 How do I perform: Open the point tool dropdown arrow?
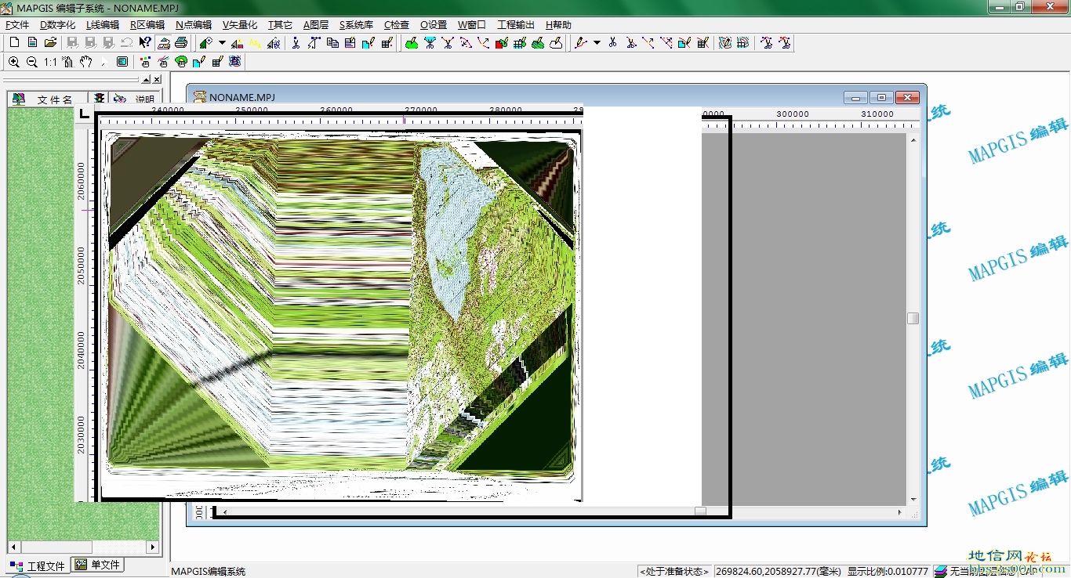pyautogui.click(x=222, y=42)
